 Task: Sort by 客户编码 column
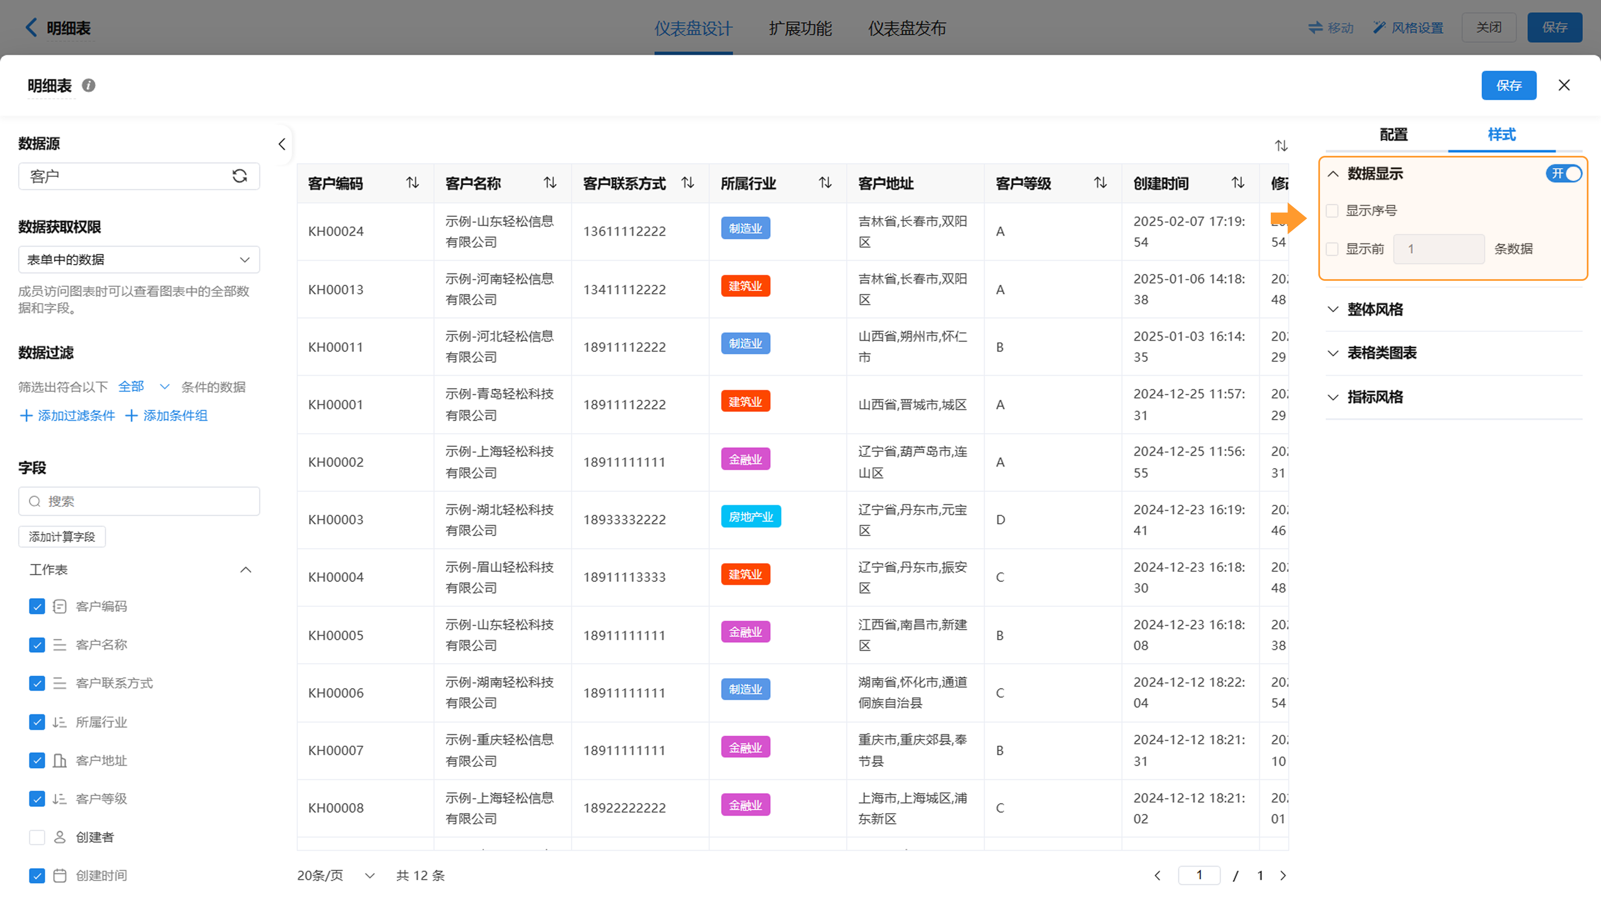pyautogui.click(x=413, y=182)
